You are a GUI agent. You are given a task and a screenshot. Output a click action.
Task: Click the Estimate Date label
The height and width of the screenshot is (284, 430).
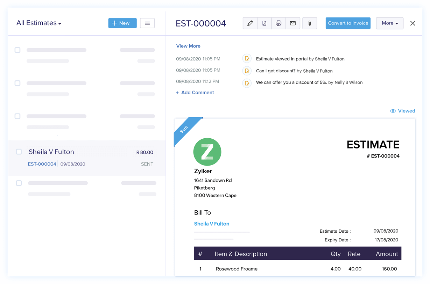point(335,231)
